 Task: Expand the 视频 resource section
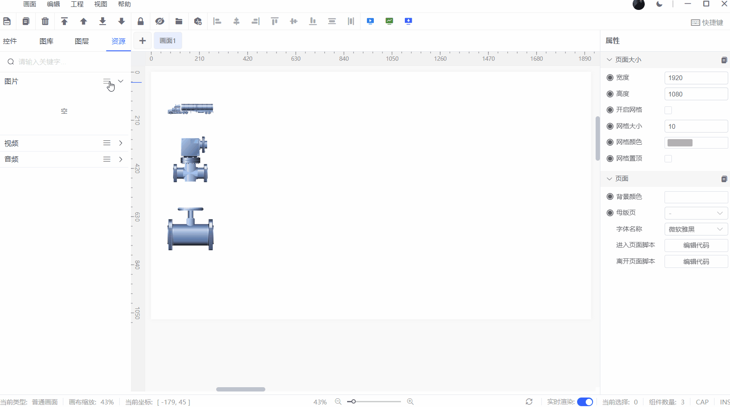point(121,143)
